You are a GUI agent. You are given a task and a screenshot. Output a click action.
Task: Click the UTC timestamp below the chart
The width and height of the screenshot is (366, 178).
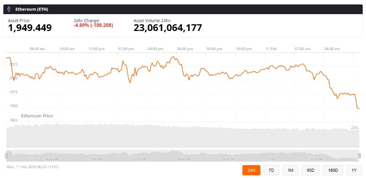coord(33,167)
